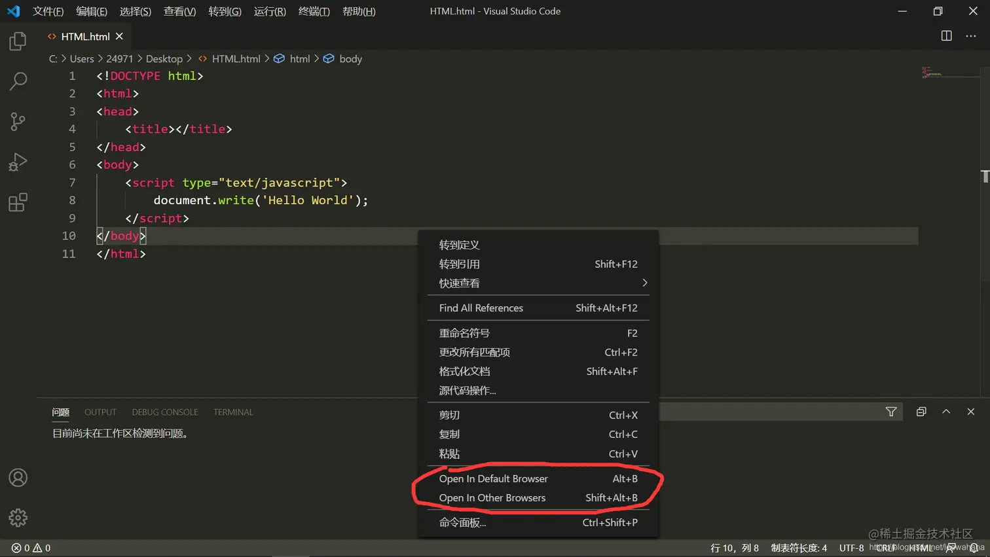Image resolution: width=990 pixels, height=557 pixels.
Task: Open 命令面板... from the context menu
Action: tap(538, 522)
